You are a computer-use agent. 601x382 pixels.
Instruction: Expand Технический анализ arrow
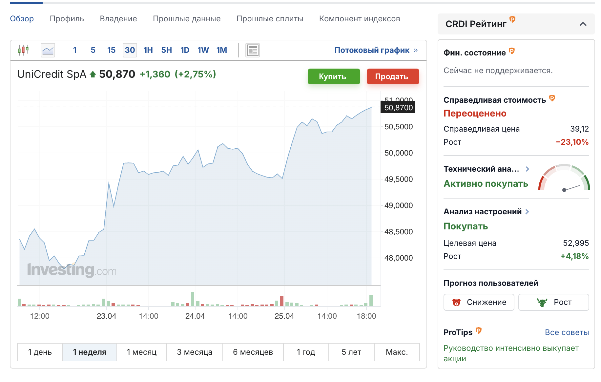[528, 169]
